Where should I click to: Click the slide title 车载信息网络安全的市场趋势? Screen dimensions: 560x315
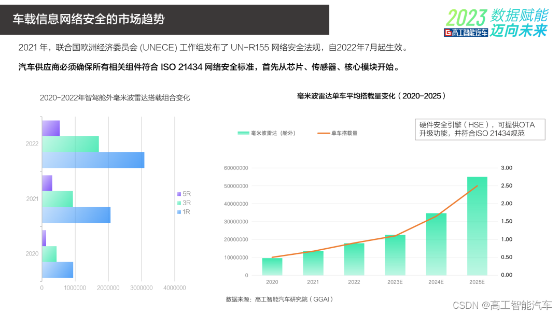click(x=89, y=19)
